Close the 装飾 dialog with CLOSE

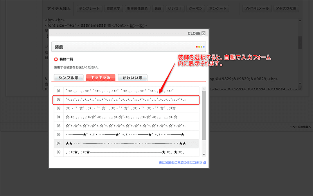pos(196,33)
